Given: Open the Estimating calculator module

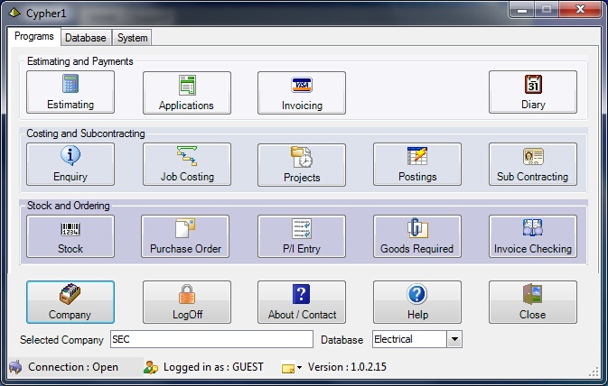Looking at the screenshot, I should click(x=70, y=92).
